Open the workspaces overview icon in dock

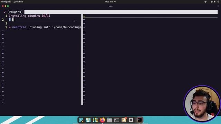click(81, 120)
